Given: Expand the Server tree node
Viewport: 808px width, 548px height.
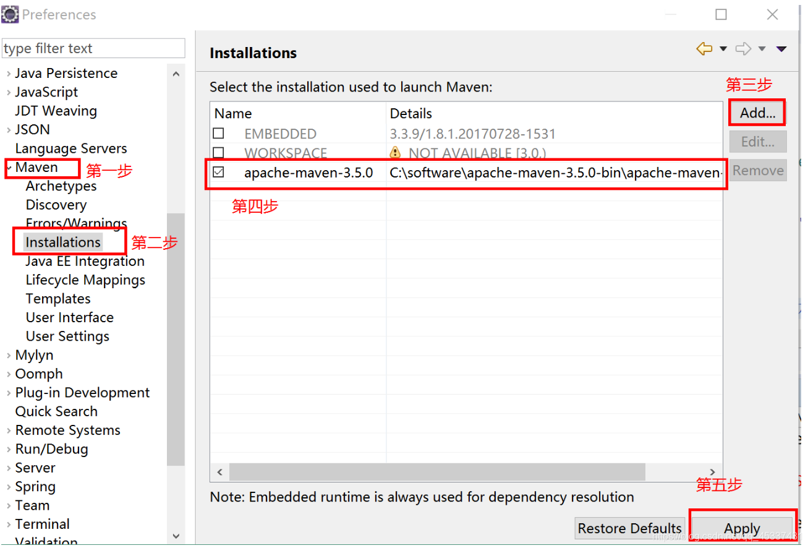Looking at the screenshot, I should tap(9, 468).
